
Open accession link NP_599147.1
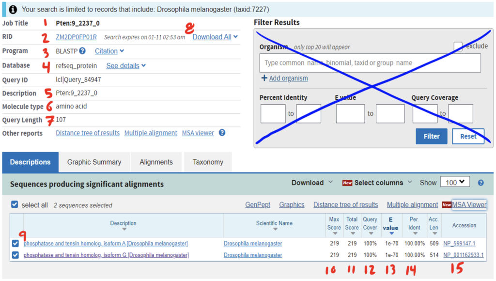point(459,243)
